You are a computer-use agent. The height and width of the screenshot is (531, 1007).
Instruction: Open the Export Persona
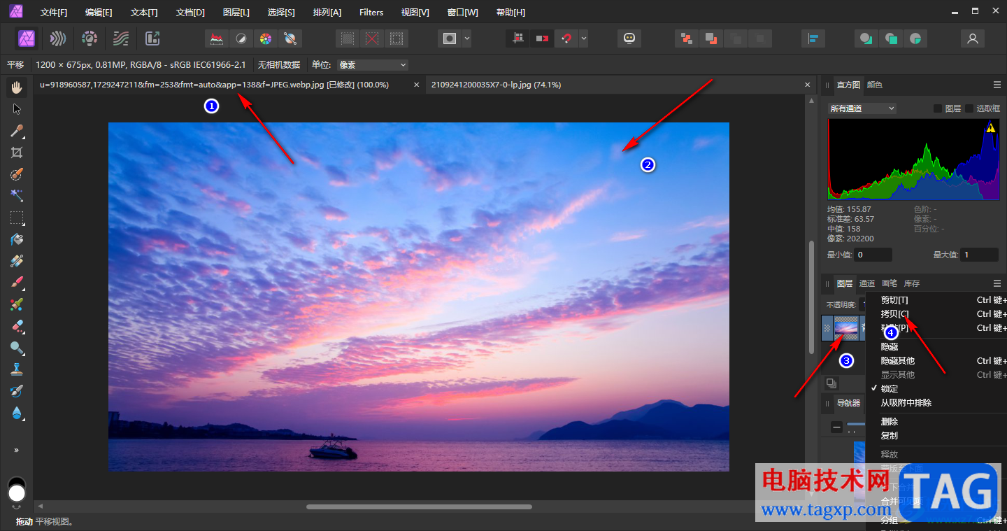(x=152, y=38)
